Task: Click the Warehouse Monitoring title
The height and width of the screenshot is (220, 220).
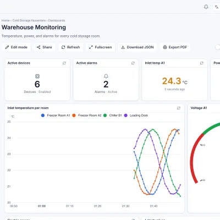Action: coord(34,28)
